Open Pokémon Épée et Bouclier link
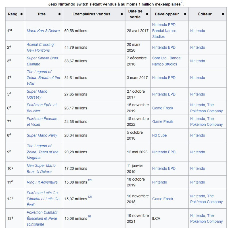Viewport: 228px width, 228px height. coord(42,108)
